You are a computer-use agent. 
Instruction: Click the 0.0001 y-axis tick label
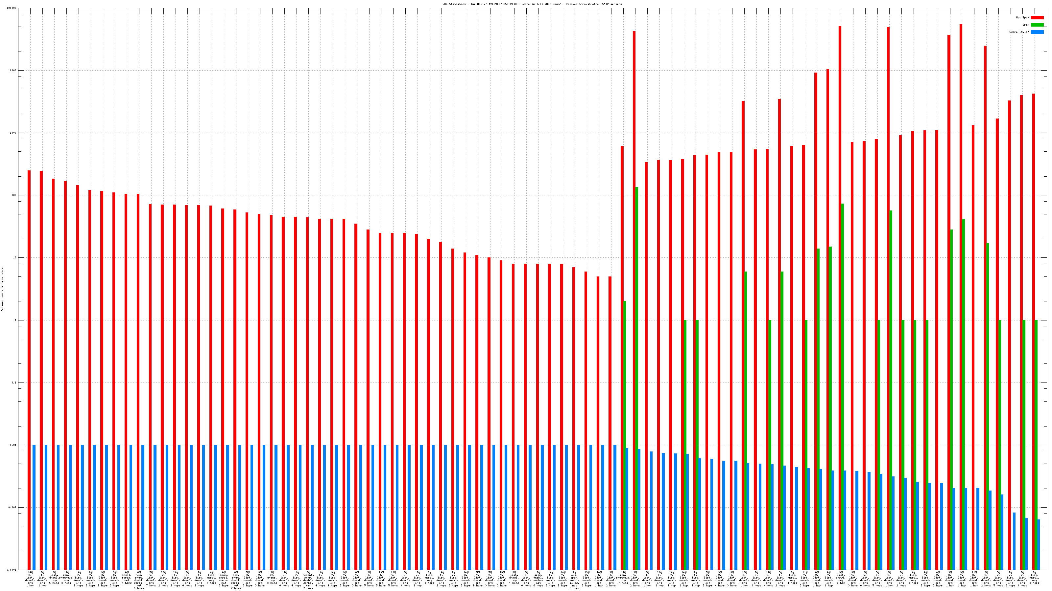[x=12, y=570]
